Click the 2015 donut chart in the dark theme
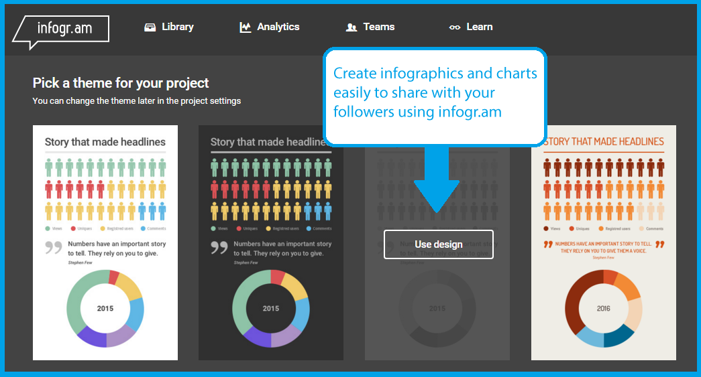Screen dimensions: 701x377 [x=271, y=308]
